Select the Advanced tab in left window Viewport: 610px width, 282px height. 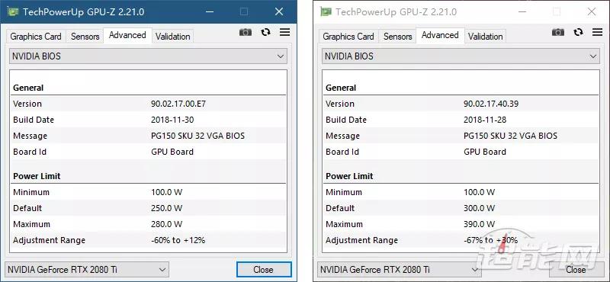click(127, 35)
